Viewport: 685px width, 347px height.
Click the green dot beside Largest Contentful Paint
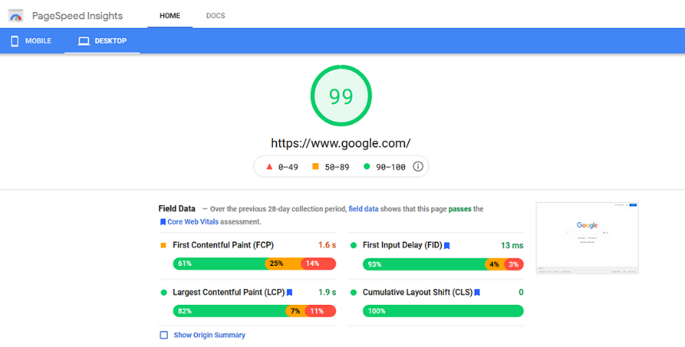point(163,292)
